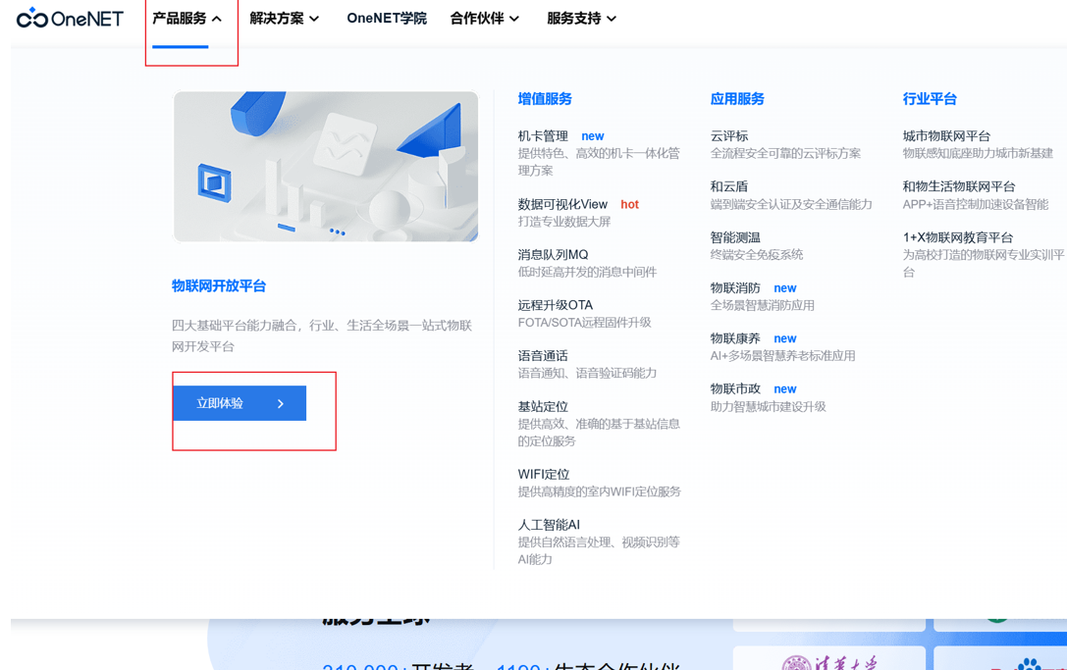Open 语音通话 service
The width and height of the screenshot is (1067, 670).
(x=543, y=356)
